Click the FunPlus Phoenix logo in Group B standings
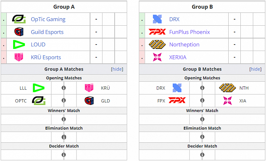 click(x=157, y=32)
